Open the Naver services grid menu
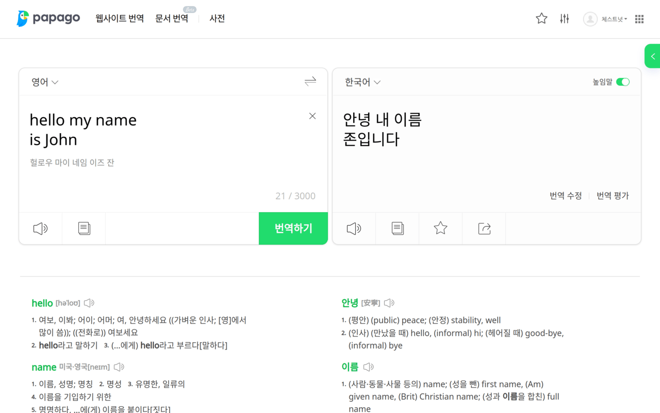This screenshot has height=413, width=660. (x=639, y=19)
